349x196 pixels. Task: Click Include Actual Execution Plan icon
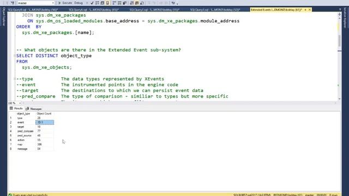115,3
